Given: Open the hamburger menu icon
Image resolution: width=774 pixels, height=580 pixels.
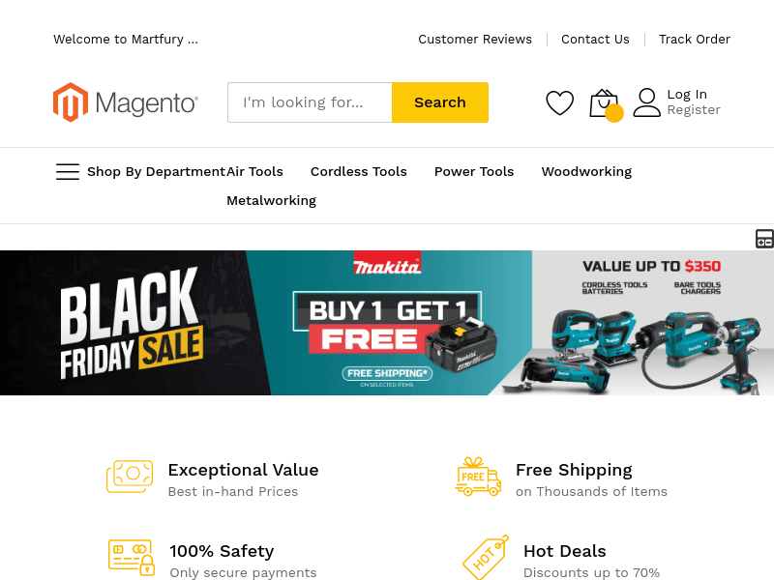Looking at the screenshot, I should click(x=68, y=172).
